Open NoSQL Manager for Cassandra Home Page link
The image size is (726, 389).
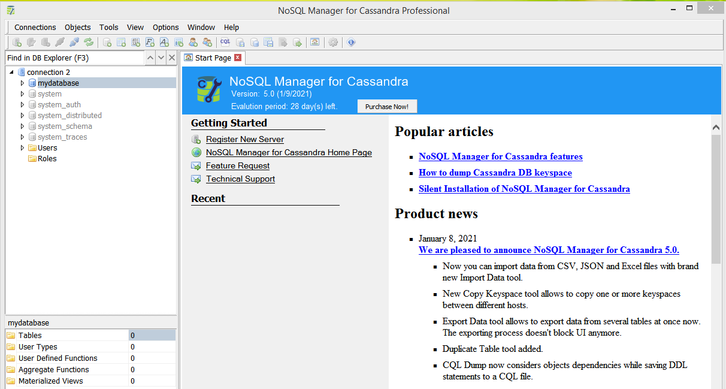click(x=289, y=152)
